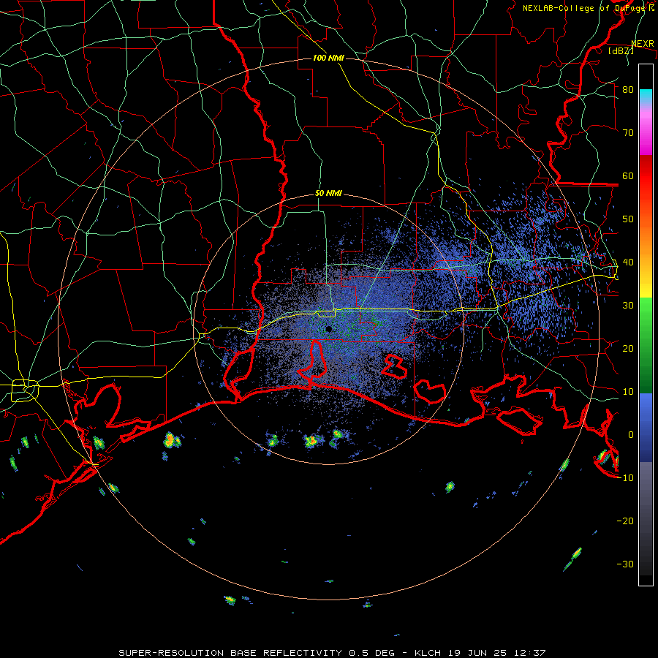Pick the green segment of color bar
This screenshot has width=658, height=658.
coord(646,345)
